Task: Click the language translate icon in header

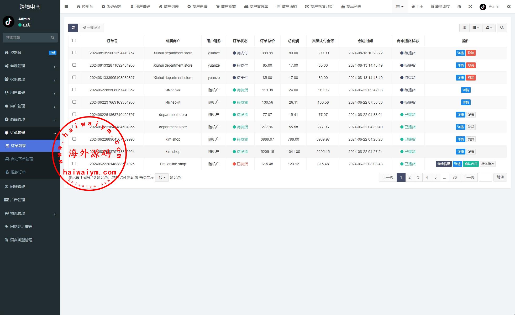Action: pos(459,7)
